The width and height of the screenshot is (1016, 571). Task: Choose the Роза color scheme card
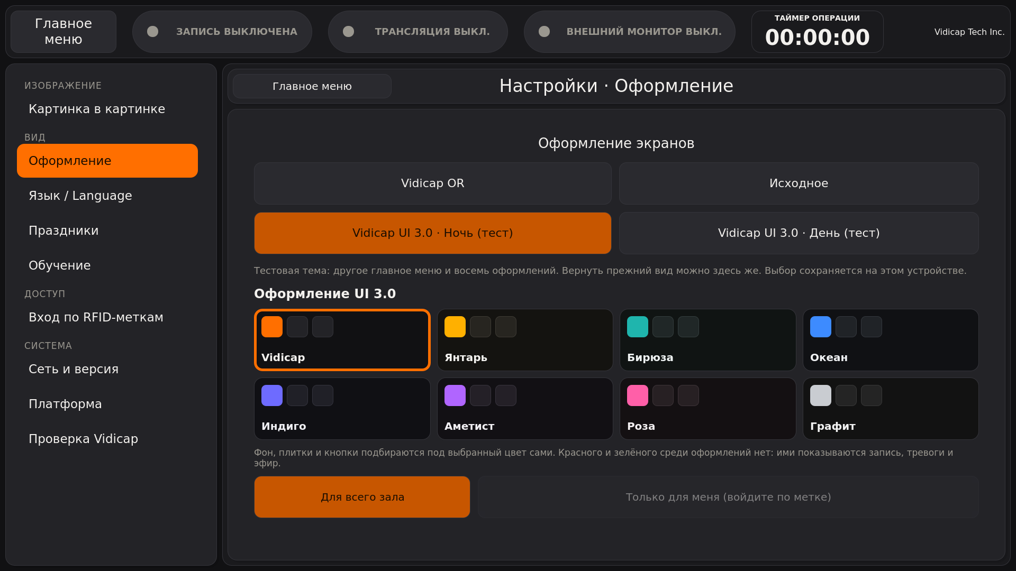[x=708, y=409]
